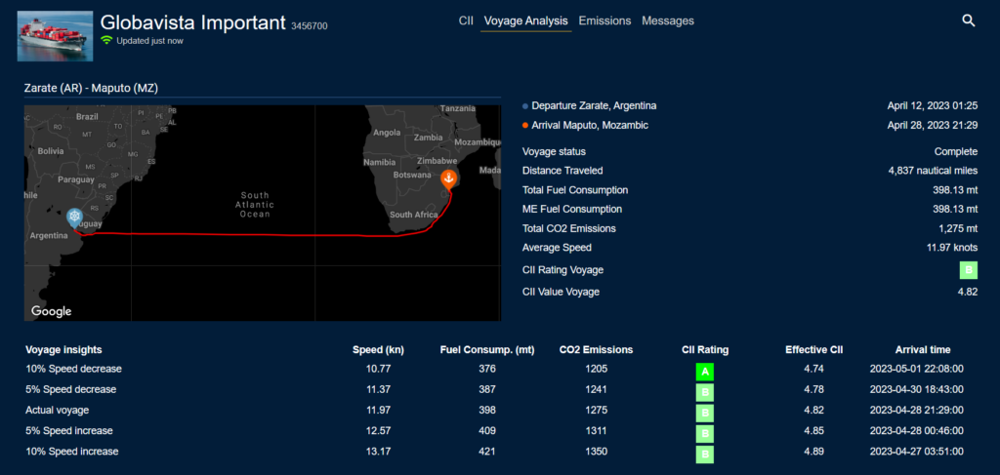
Task: Select the 5% Speed decrease row label
Action: coord(70,389)
